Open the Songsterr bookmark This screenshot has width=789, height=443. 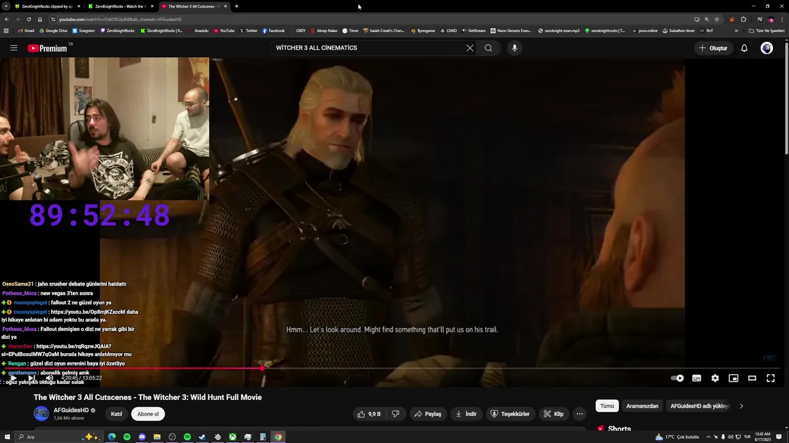tap(84, 30)
